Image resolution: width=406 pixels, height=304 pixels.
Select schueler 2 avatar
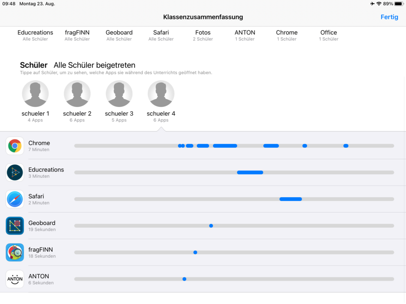77,94
